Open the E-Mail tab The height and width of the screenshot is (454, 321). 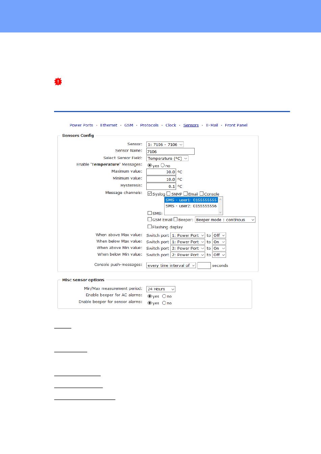click(212, 125)
